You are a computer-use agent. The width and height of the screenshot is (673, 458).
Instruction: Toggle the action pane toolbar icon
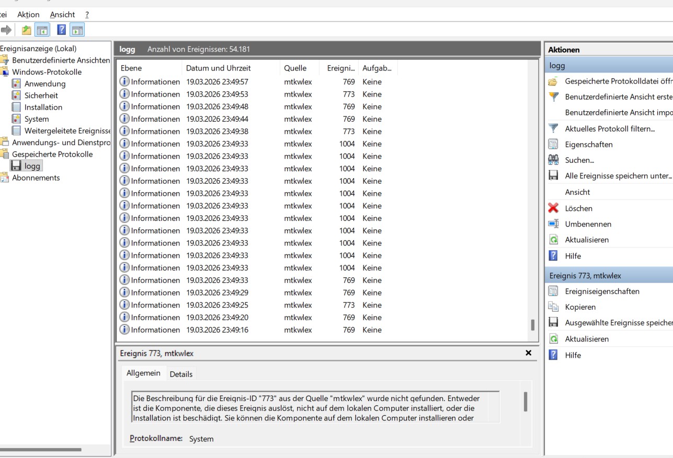pos(77,30)
